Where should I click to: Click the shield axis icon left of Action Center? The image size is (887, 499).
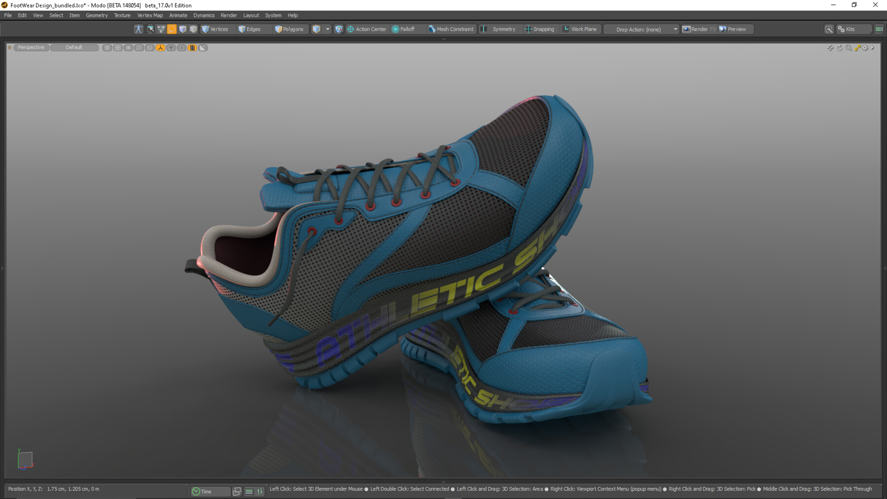coord(339,29)
